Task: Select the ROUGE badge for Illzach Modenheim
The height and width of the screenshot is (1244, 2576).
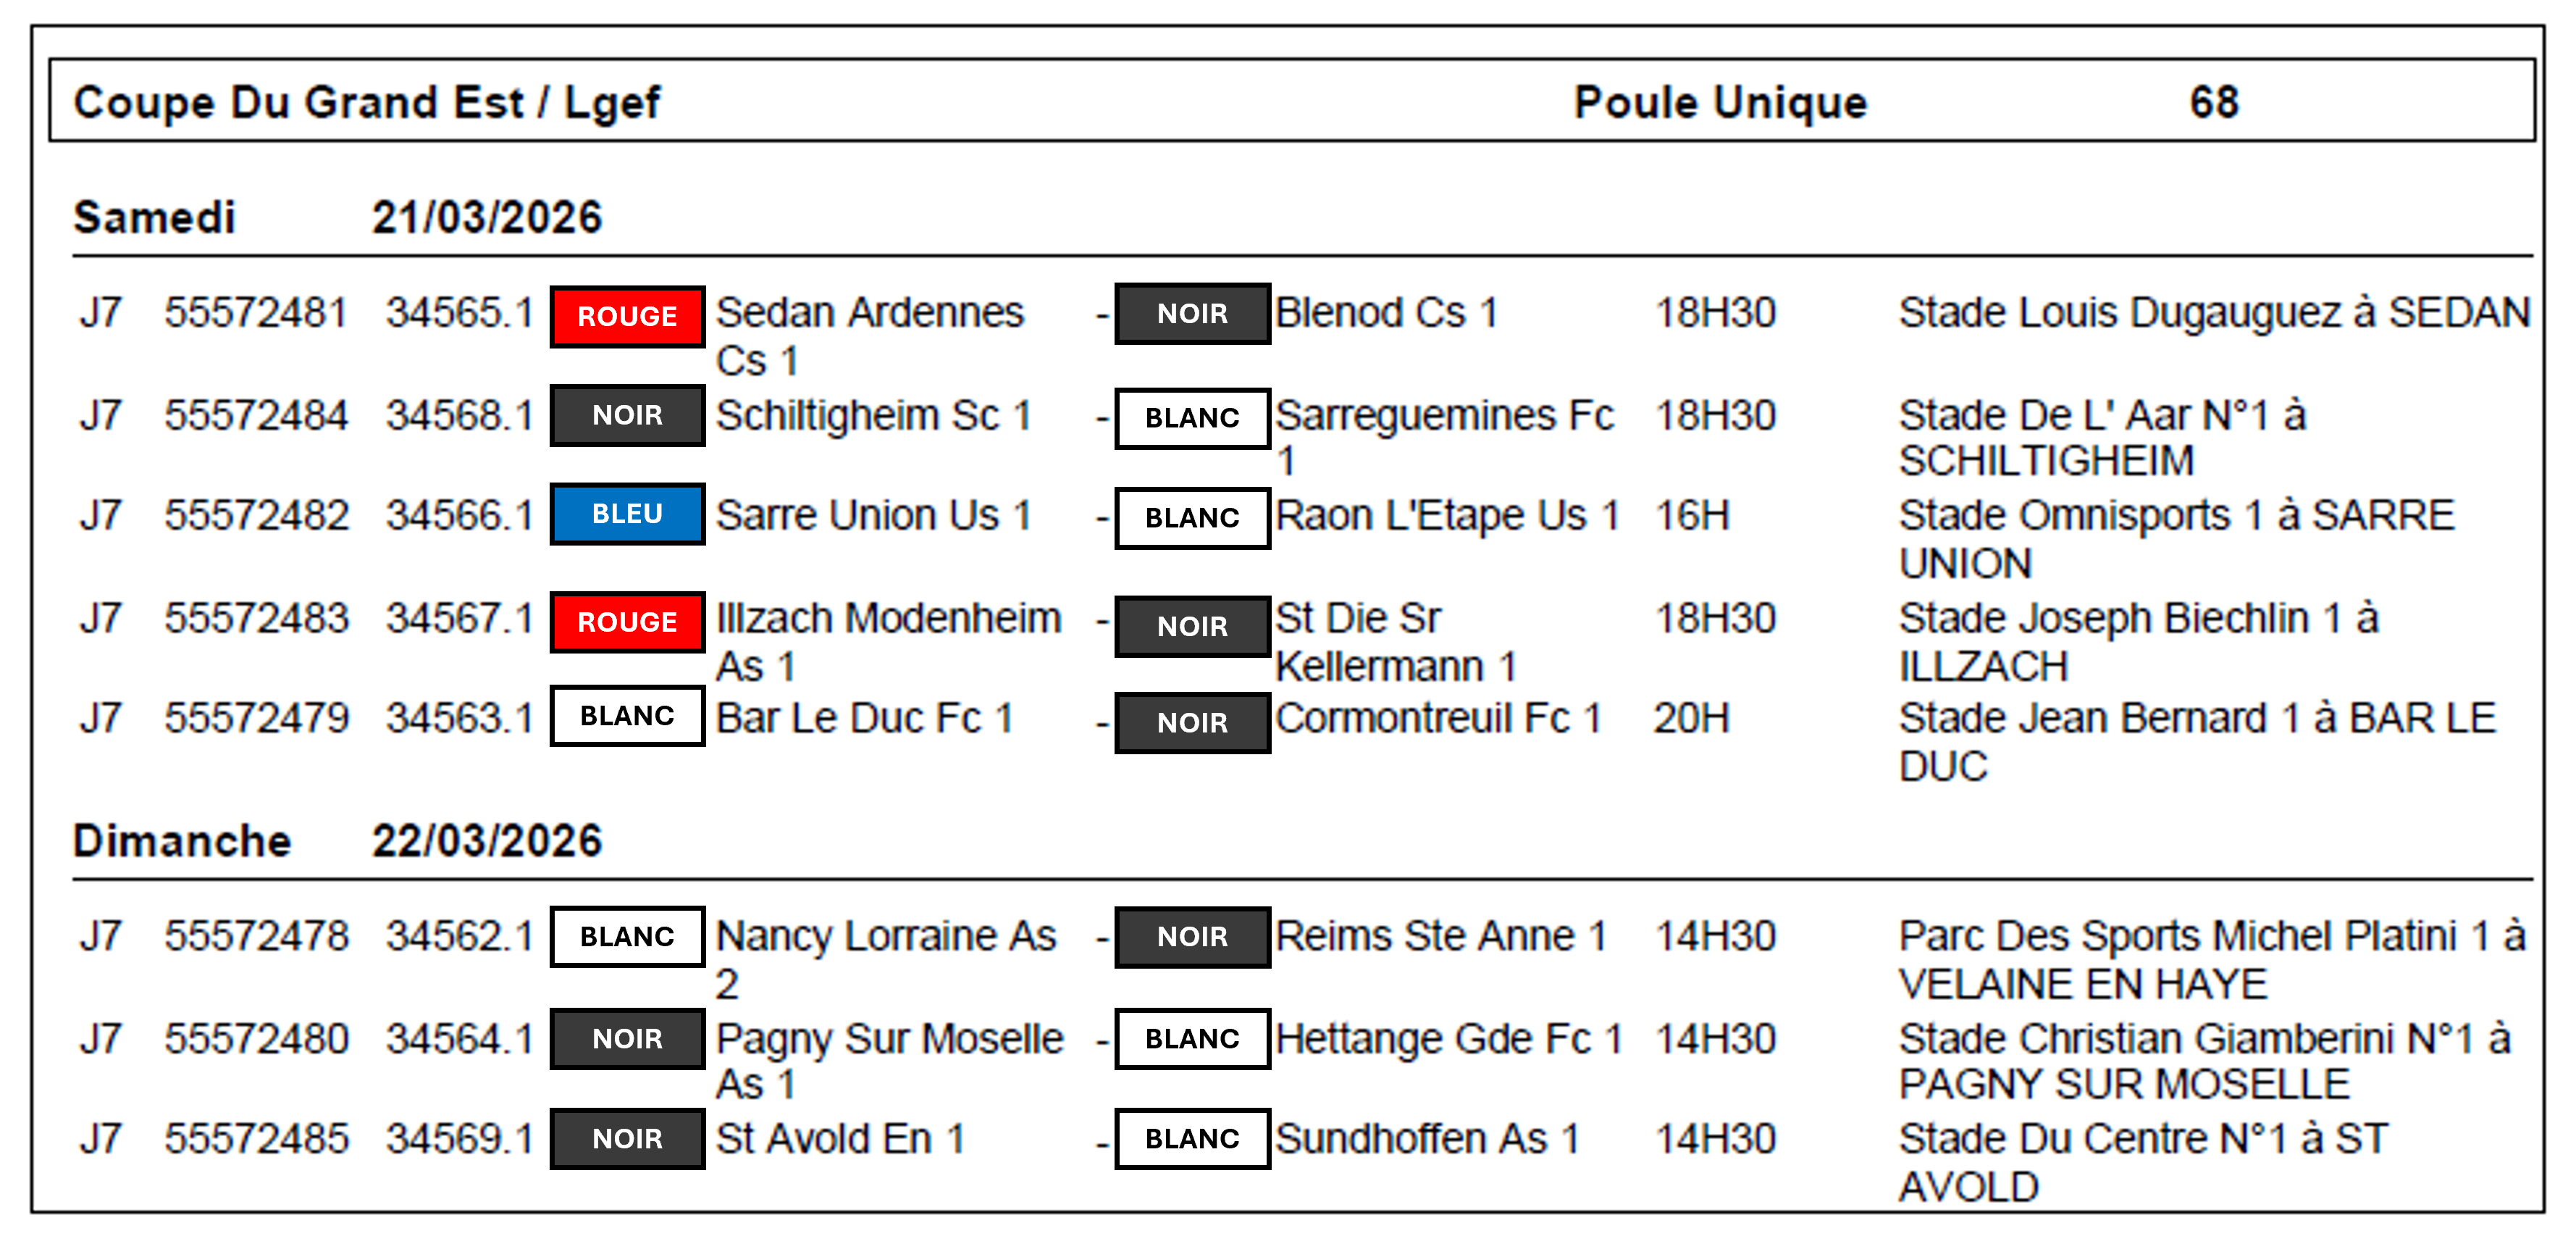Action: [x=627, y=622]
